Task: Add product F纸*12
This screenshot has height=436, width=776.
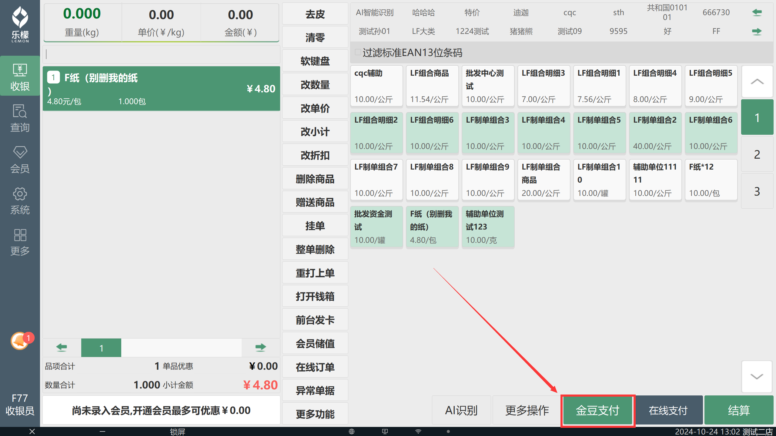Action: tap(711, 180)
